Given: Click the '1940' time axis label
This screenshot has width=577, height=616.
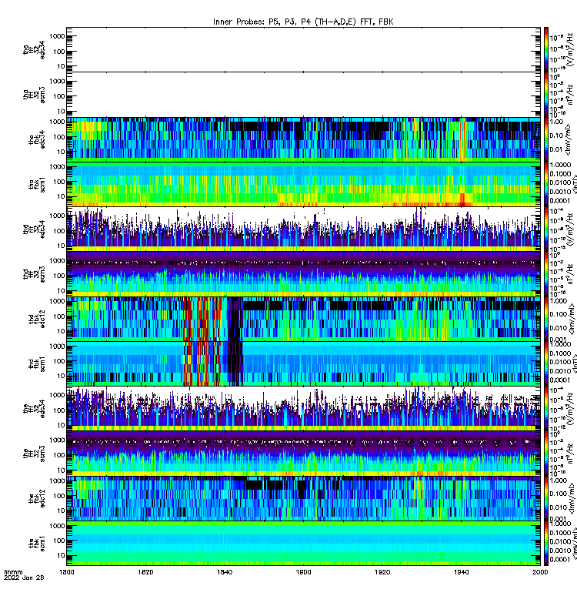Looking at the screenshot, I should point(461,572).
